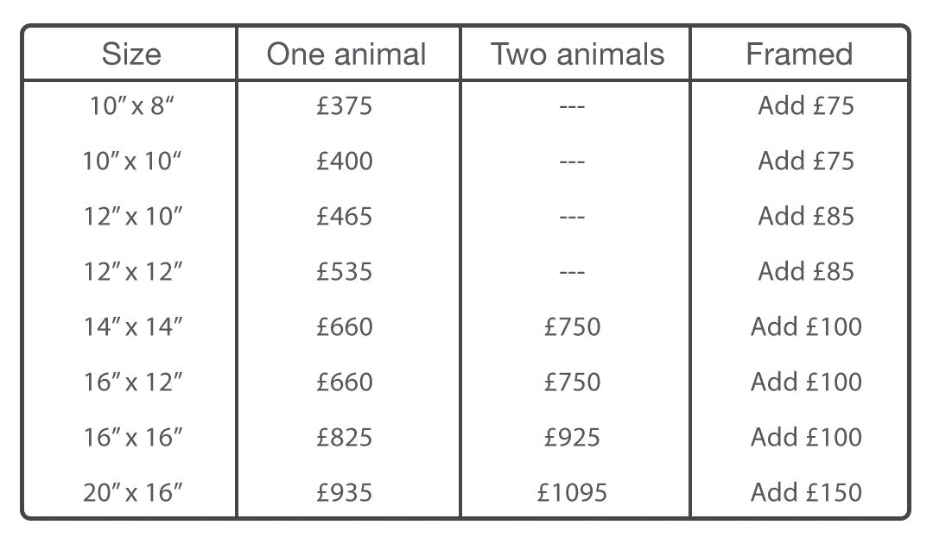
Task: Select the 12″ x 12″ size cell
Action: point(132,272)
